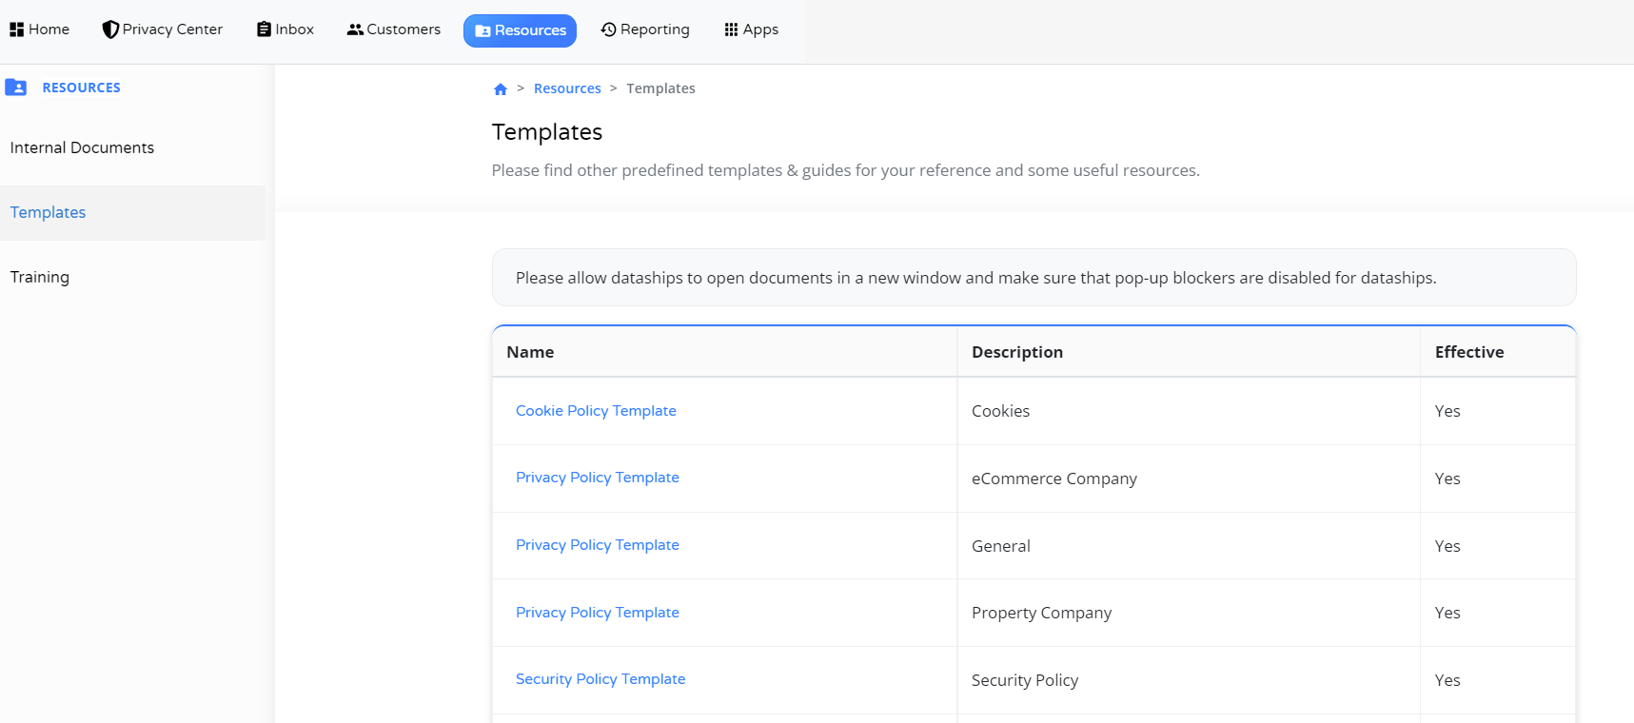Click the Inbox clipboard icon

coord(264,29)
